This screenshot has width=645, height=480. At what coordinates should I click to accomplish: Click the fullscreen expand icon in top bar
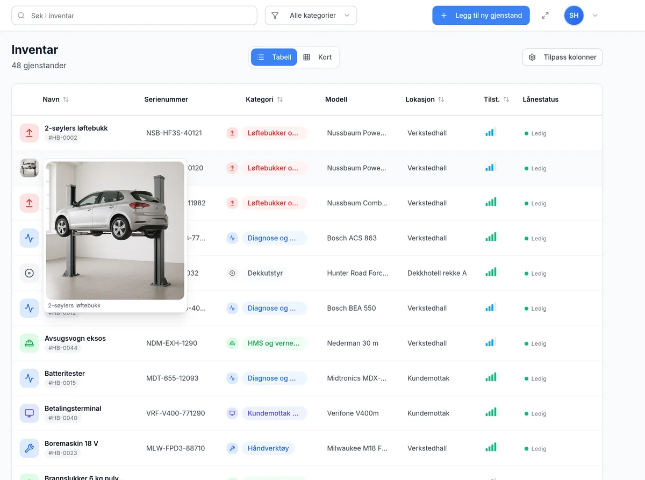click(x=545, y=16)
